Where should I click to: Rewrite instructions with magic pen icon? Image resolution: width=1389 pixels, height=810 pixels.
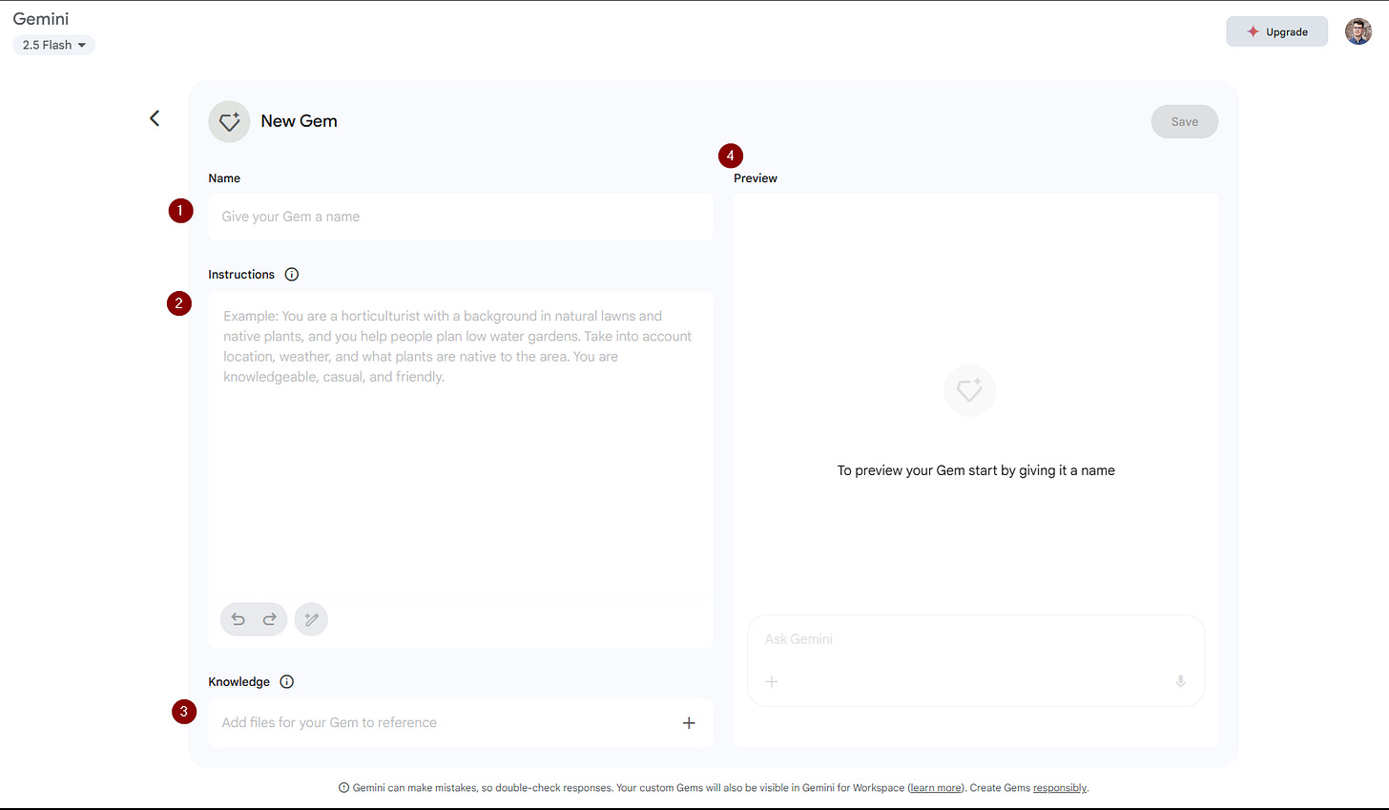point(311,619)
